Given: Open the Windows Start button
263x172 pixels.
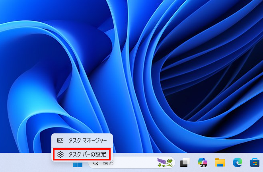Looking at the screenshot, I should [78, 164].
